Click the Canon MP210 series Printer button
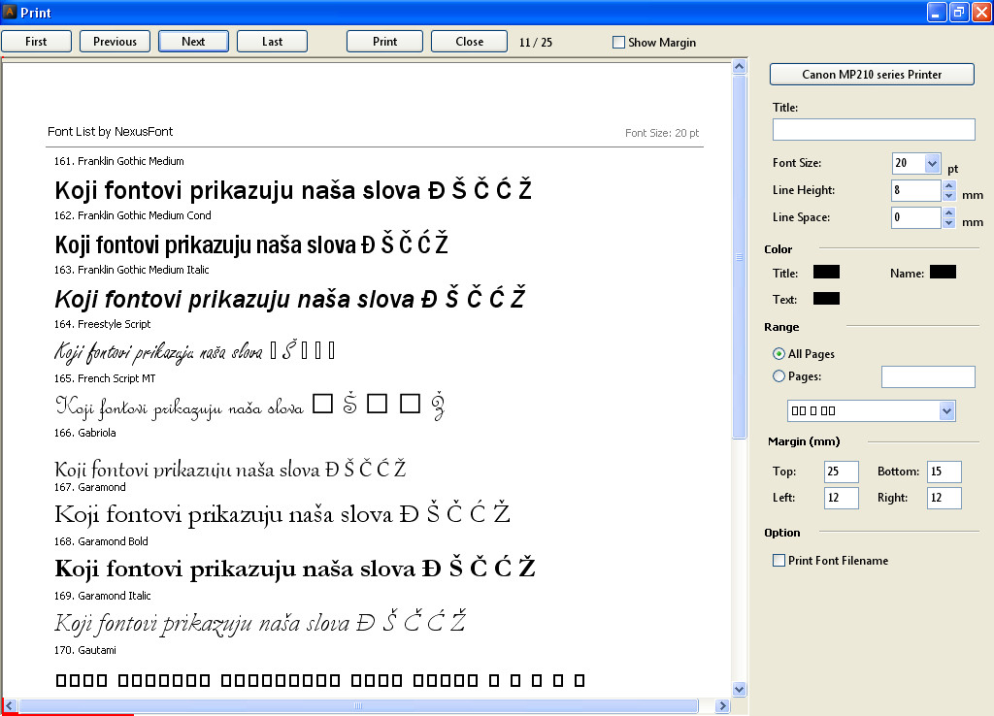 (x=872, y=75)
